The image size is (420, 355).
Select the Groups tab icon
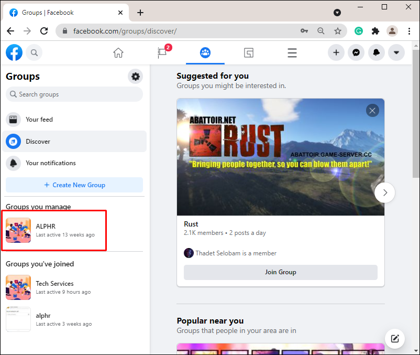tap(205, 52)
